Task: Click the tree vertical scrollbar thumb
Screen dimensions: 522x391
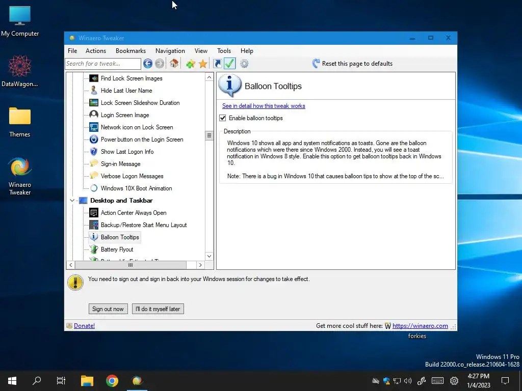Action: [209, 135]
